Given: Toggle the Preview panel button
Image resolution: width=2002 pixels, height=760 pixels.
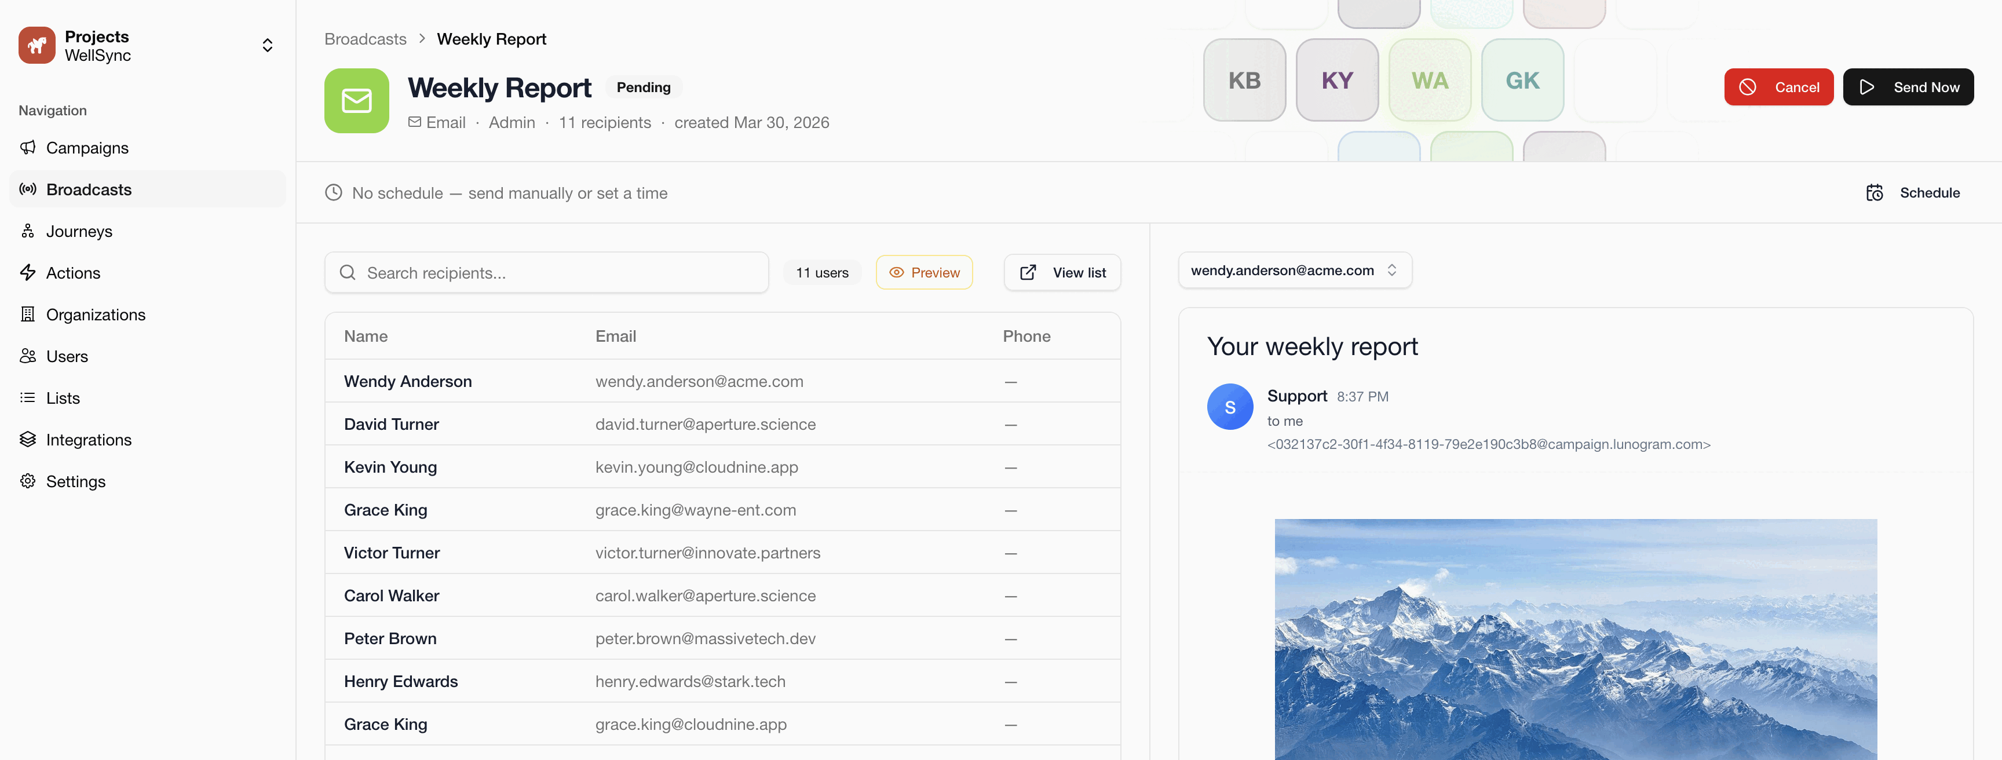Looking at the screenshot, I should pyautogui.click(x=924, y=273).
